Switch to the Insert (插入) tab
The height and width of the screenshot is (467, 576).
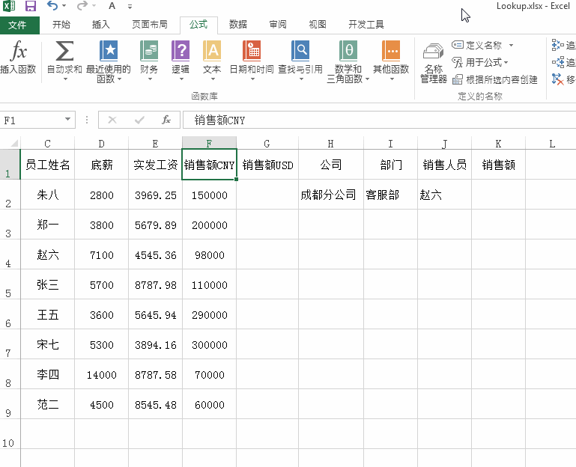(101, 25)
